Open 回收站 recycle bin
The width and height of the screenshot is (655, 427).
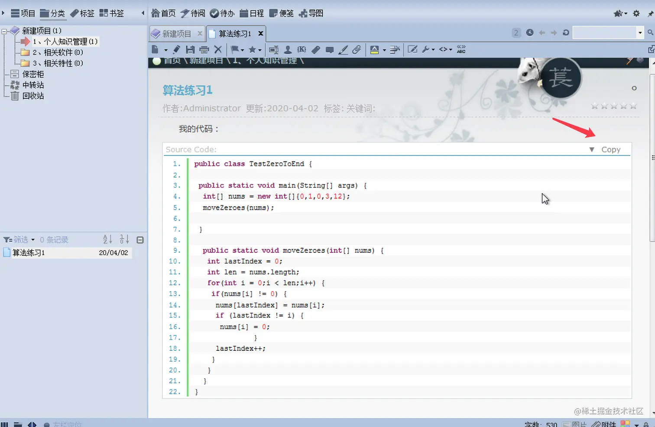33,96
